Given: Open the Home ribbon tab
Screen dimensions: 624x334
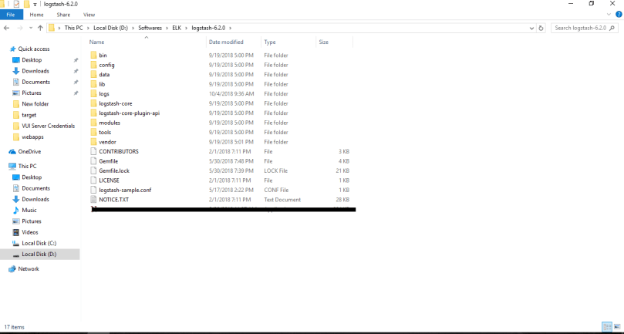Looking at the screenshot, I should (36, 15).
